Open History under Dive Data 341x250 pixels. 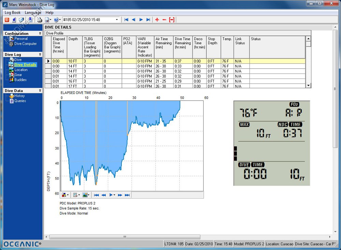[19, 96]
